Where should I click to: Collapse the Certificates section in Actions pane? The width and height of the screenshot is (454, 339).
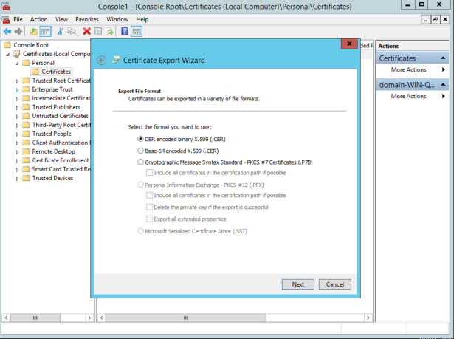[443, 58]
